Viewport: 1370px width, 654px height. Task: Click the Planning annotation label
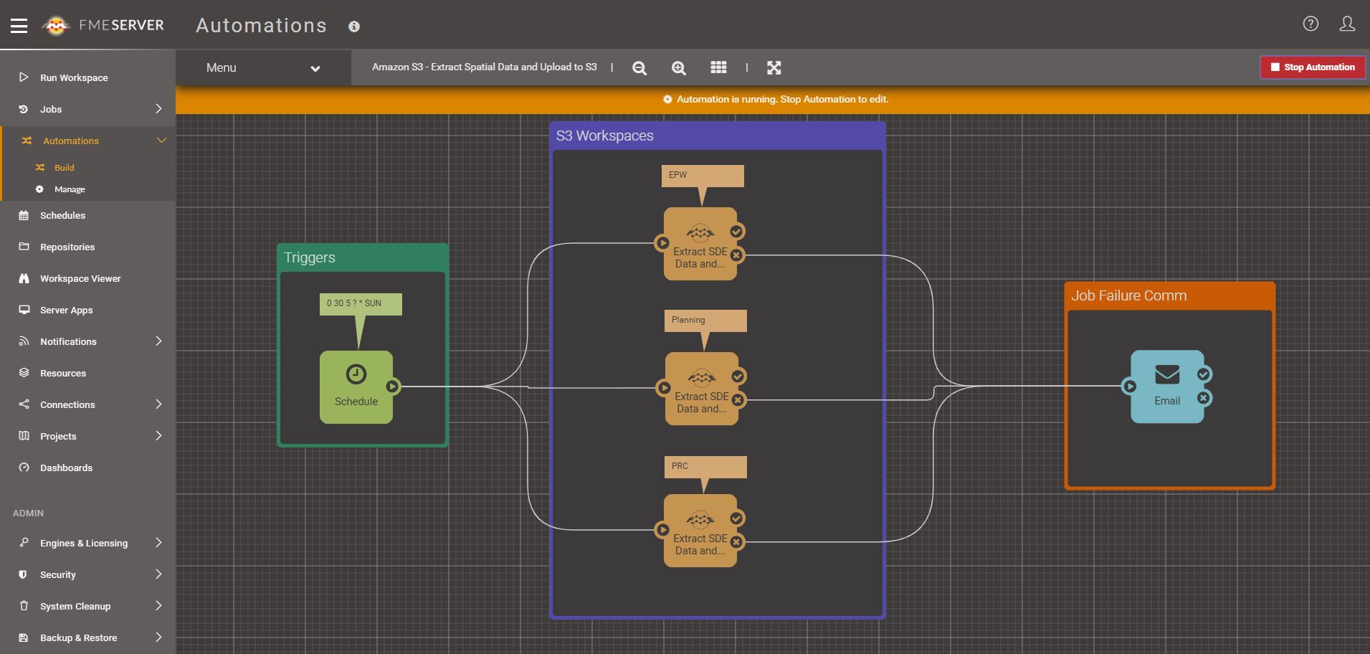(705, 321)
